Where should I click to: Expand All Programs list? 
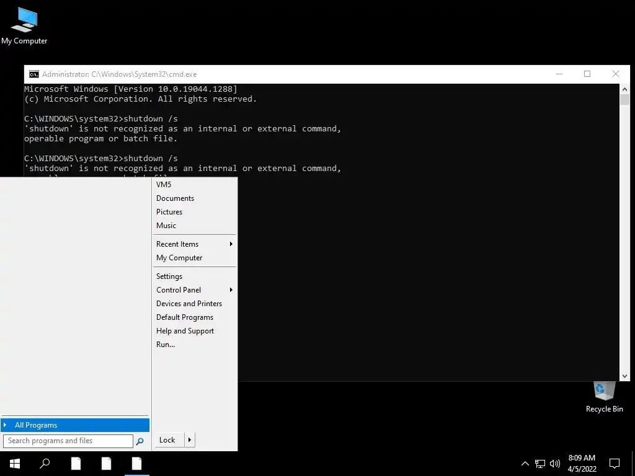pos(75,425)
